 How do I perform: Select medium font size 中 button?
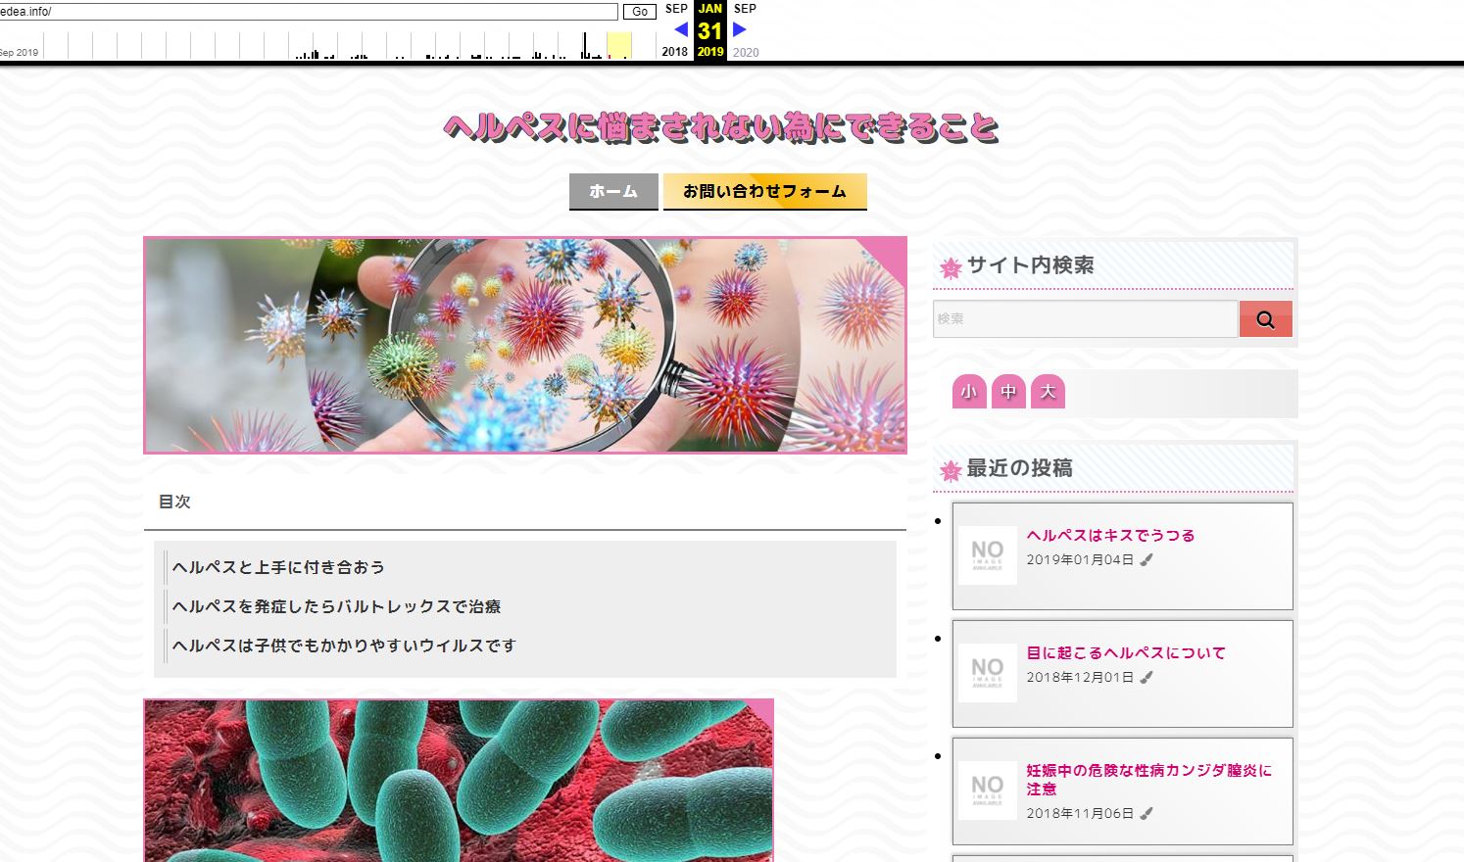click(x=1008, y=392)
